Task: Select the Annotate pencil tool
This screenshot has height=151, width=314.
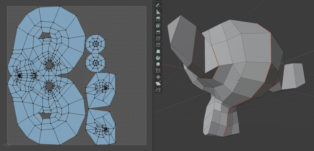Action: pyautogui.click(x=158, y=5)
